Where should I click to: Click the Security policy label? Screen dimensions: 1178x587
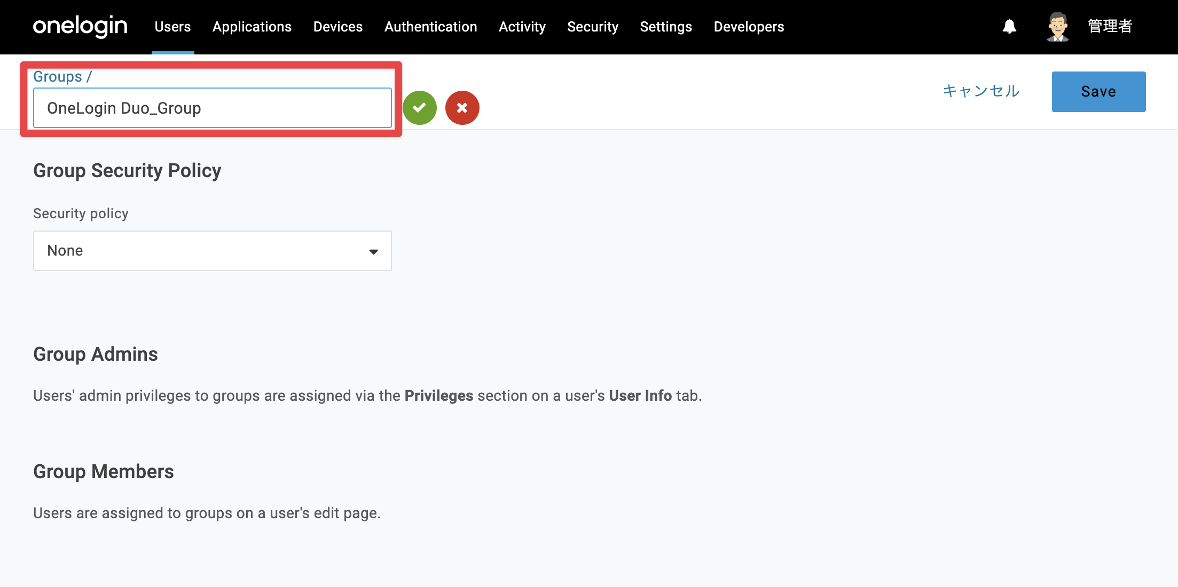click(x=81, y=213)
